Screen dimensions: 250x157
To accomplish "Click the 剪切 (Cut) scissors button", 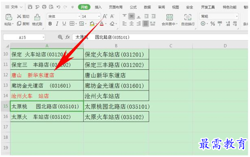I will click(23, 16).
